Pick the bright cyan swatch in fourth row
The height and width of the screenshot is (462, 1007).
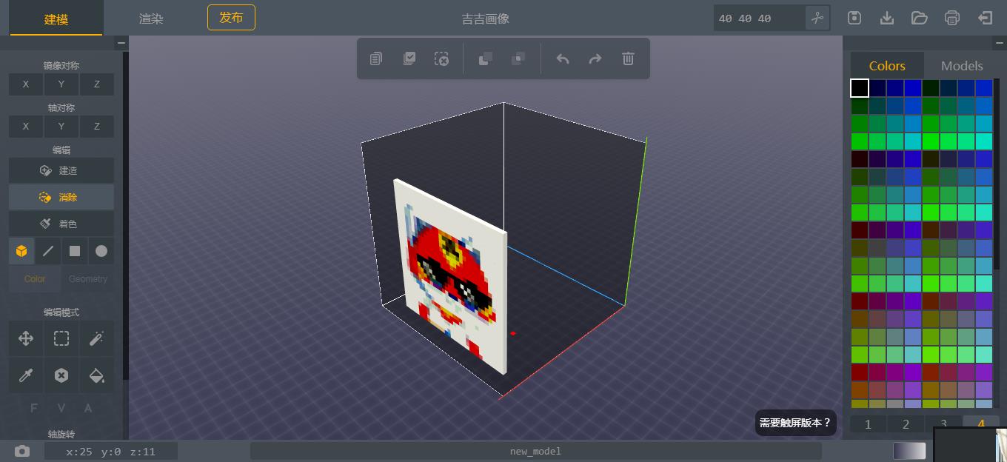coord(983,141)
